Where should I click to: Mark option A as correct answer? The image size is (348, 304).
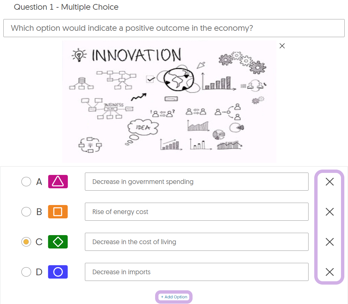click(x=26, y=182)
